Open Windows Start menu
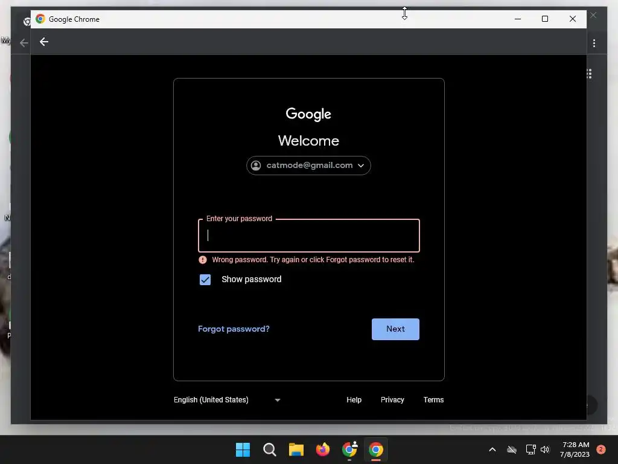 point(243,449)
